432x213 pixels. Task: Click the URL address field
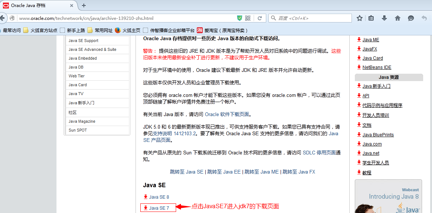tap(127, 18)
